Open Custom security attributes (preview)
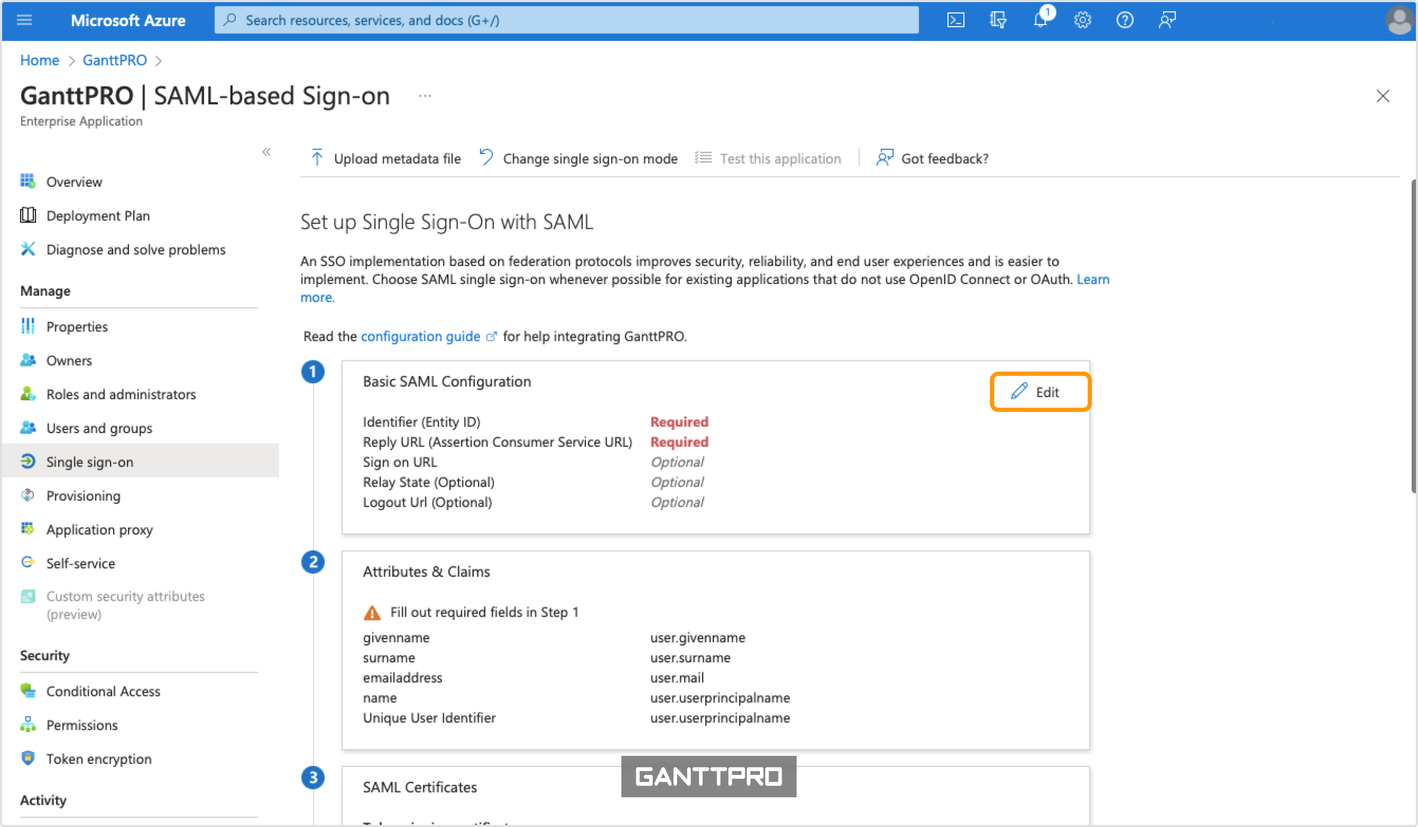The height and width of the screenshot is (827, 1418). [x=125, y=605]
